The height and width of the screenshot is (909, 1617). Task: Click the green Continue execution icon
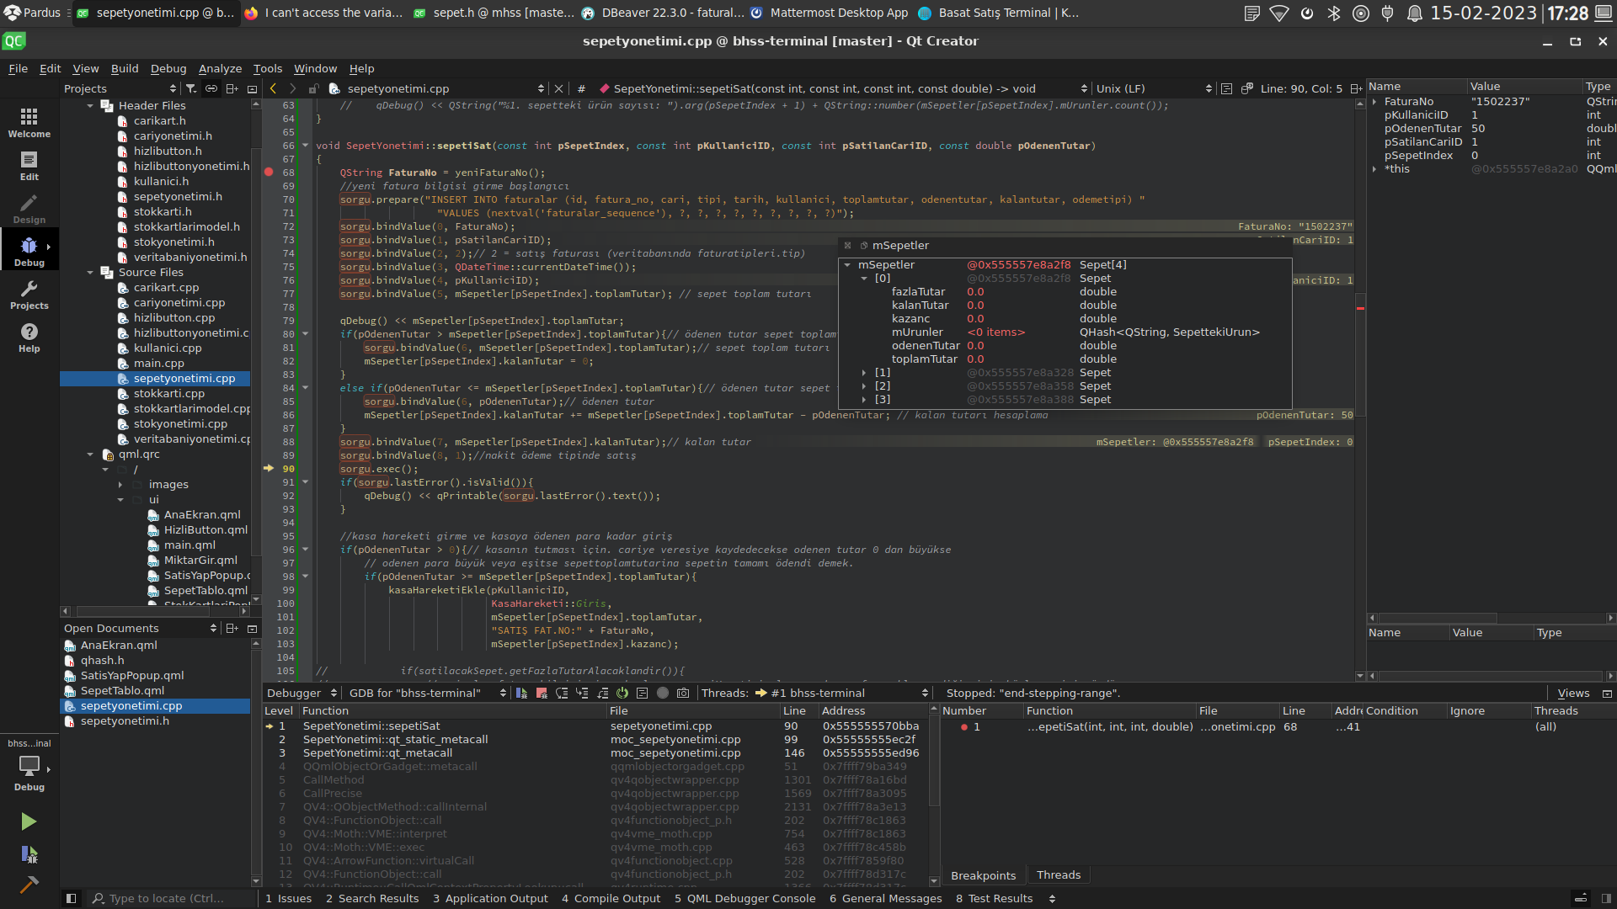(x=520, y=693)
